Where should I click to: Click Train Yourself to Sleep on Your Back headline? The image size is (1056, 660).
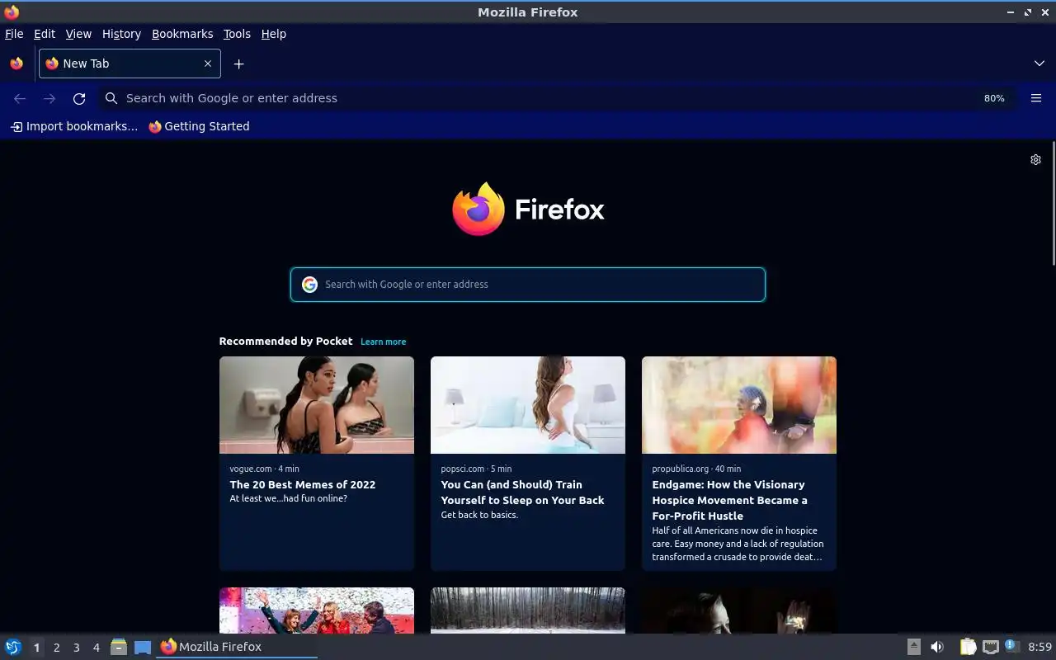click(x=522, y=493)
